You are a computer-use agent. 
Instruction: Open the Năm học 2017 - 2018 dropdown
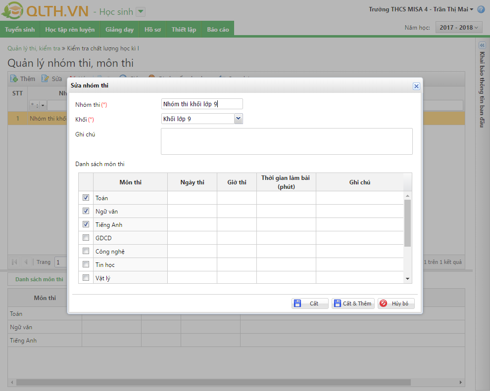pyautogui.click(x=458, y=28)
